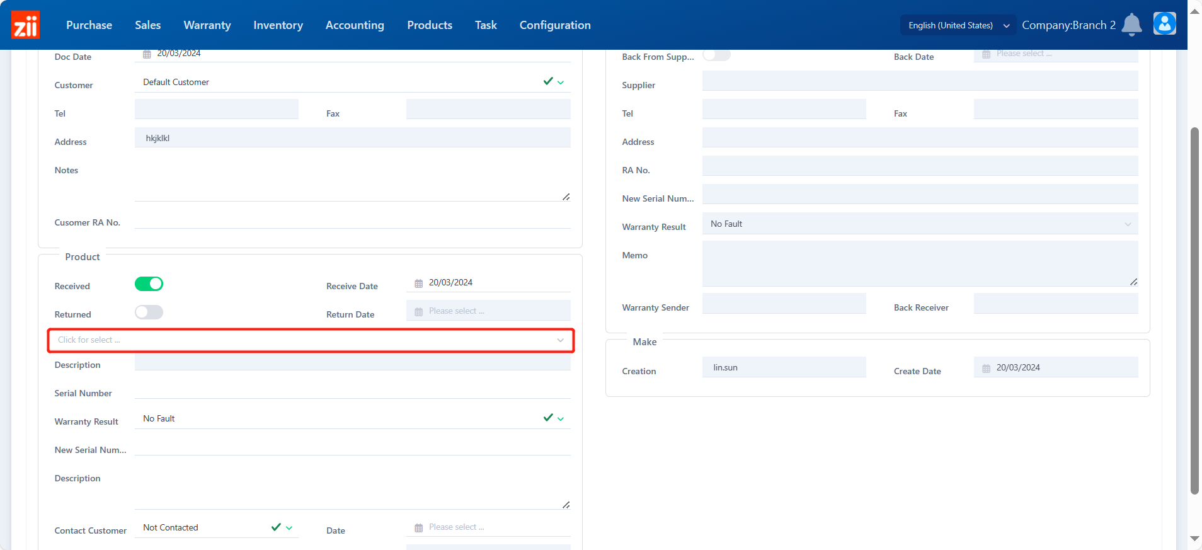Click product Description textarea below New Serial

tap(353, 487)
